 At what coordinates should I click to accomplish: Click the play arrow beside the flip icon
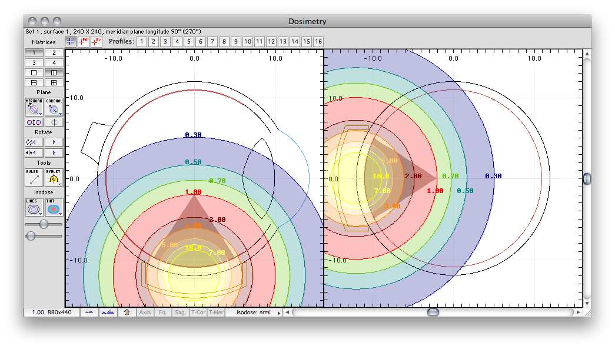[x=54, y=152]
